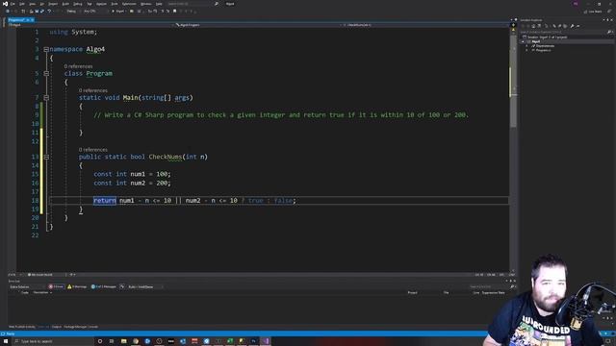Screen dimensions: 616x346
Task: Toggle the Warnings filter in Error List
Action: pyautogui.click(x=77, y=286)
